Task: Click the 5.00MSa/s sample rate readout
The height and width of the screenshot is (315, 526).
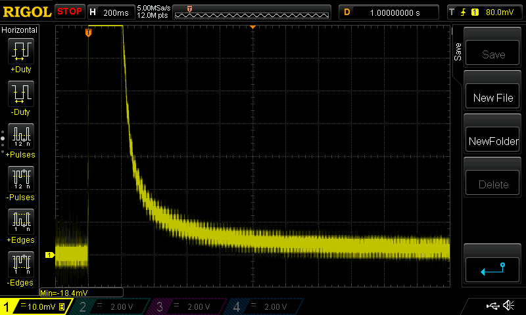Action: (x=154, y=8)
